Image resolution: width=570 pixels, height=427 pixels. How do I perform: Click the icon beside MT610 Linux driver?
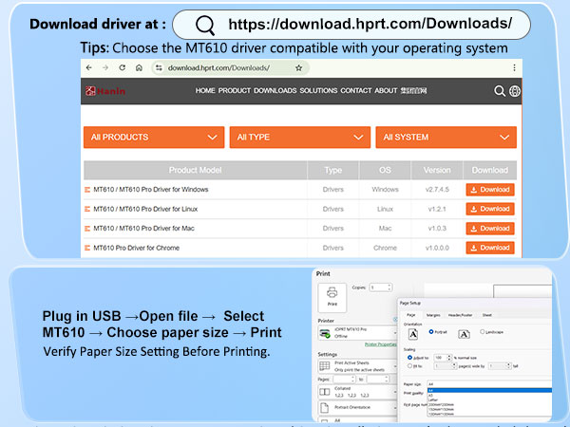87,209
